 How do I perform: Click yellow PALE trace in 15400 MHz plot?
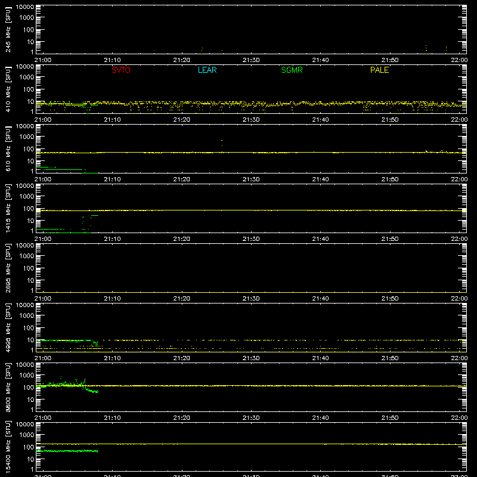251,444
